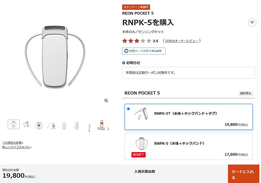
Task: Open この商品の詳細 link
Action: (x=13, y=143)
